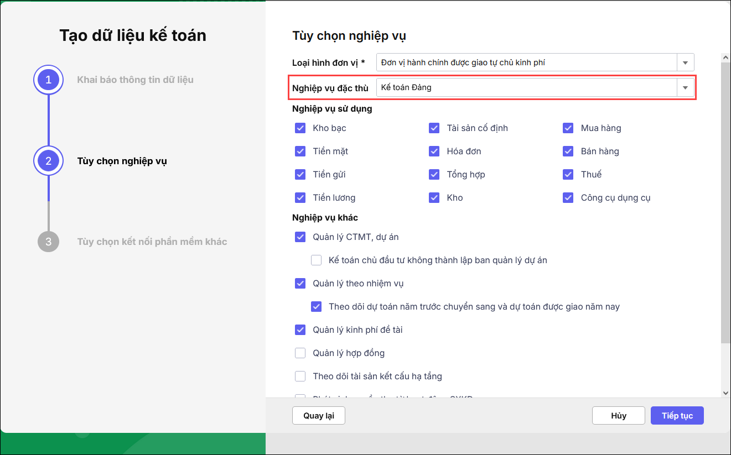Go to Khai báo thông tin dữ liệu step

[x=135, y=80]
